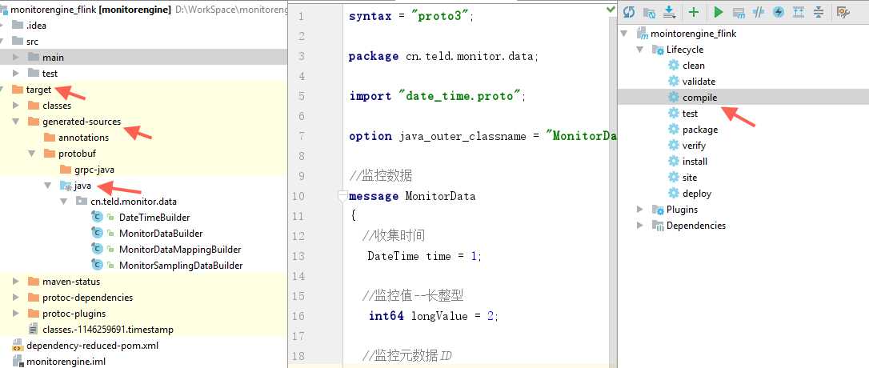Click timestamp file icon classes.-1146259691.timestamp

click(x=34, y=330)
